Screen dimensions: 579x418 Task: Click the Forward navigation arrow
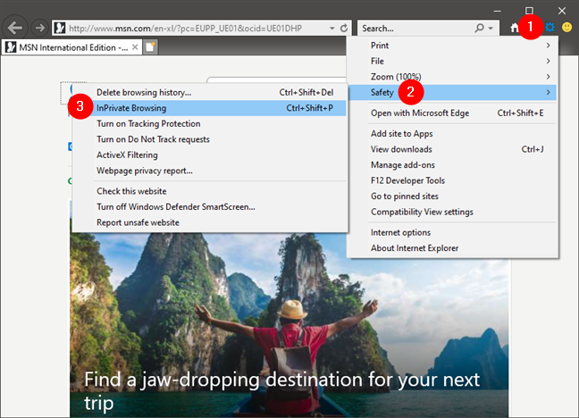point(38,28)
